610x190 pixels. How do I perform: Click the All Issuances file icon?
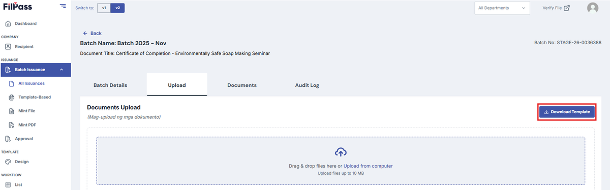(x=12, y=83)
